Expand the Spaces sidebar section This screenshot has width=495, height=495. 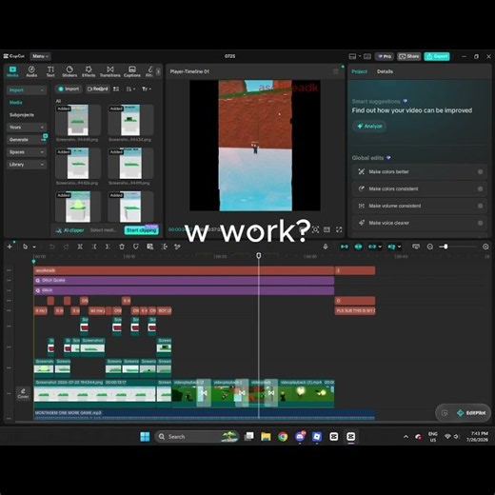[x=27, y=152]
